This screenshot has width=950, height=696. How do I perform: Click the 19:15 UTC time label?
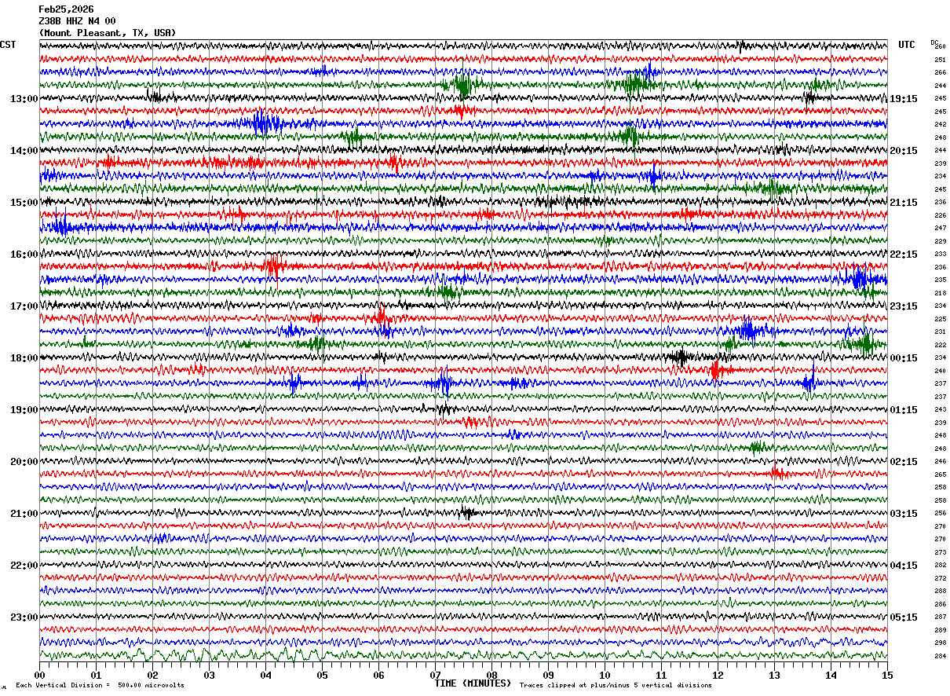pos(904,99)
